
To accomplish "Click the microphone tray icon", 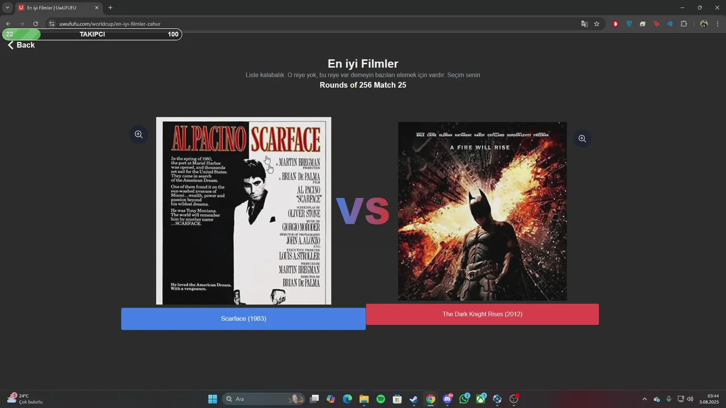I will 669,399.
